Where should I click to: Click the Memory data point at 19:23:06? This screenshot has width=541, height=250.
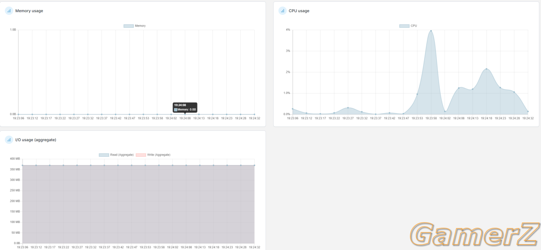pos(18,114)
